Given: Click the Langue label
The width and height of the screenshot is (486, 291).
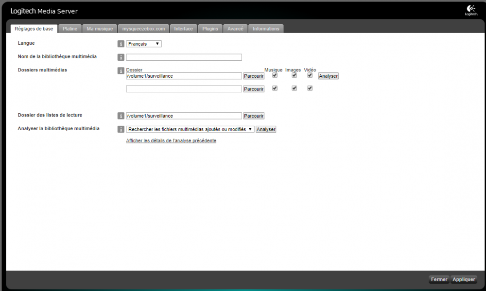Looking at the screenshot, I should click(x=26, y=43).
